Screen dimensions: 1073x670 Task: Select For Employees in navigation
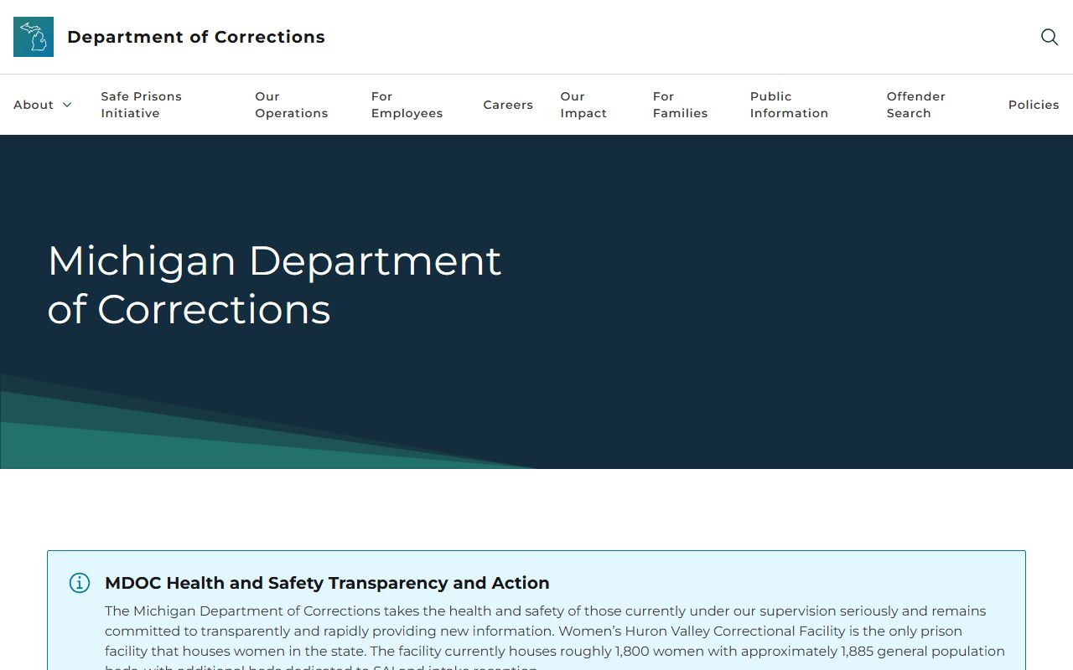[x=407, y=105]
